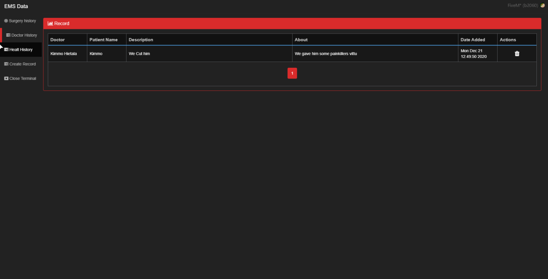The image size is (548, 279).
Task: Sort by the Doctor column header
Action: pos(57,40)
